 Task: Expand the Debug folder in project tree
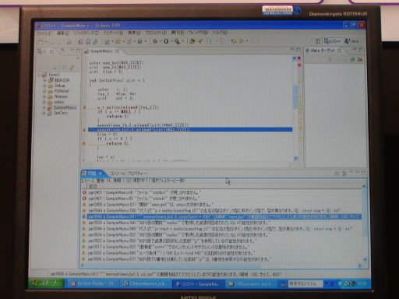point(44,86)
